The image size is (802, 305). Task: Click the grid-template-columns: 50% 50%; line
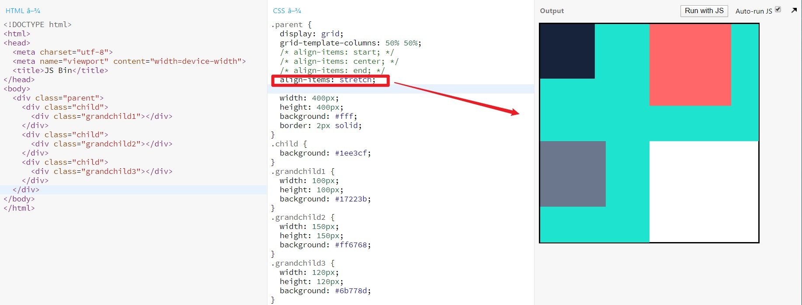click(351, 43)
